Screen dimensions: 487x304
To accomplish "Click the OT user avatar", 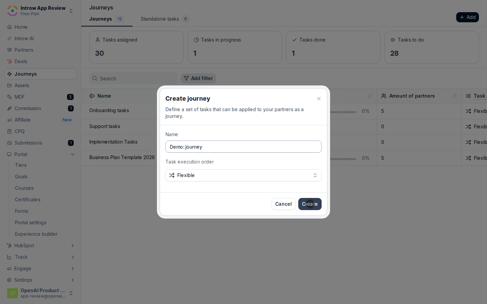I will point(13,293).
